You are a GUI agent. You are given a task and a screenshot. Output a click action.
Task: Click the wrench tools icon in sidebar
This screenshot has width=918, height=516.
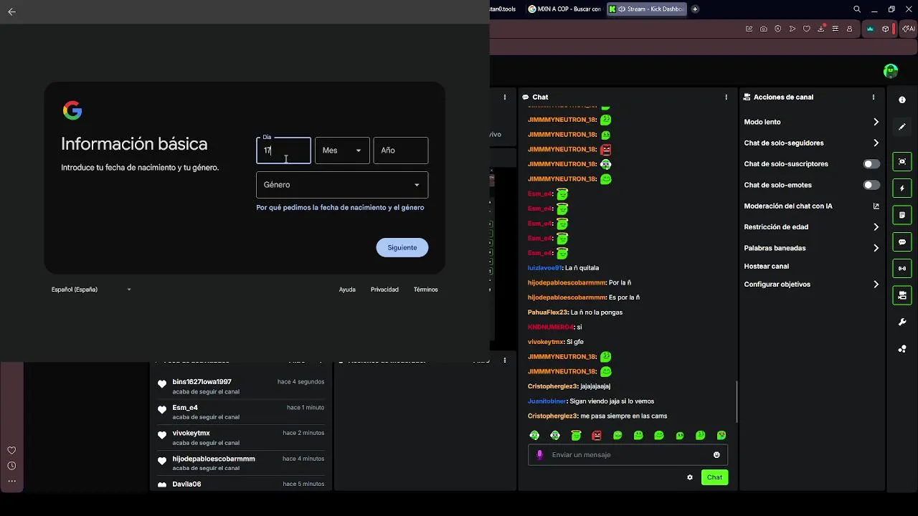(902, 322)
